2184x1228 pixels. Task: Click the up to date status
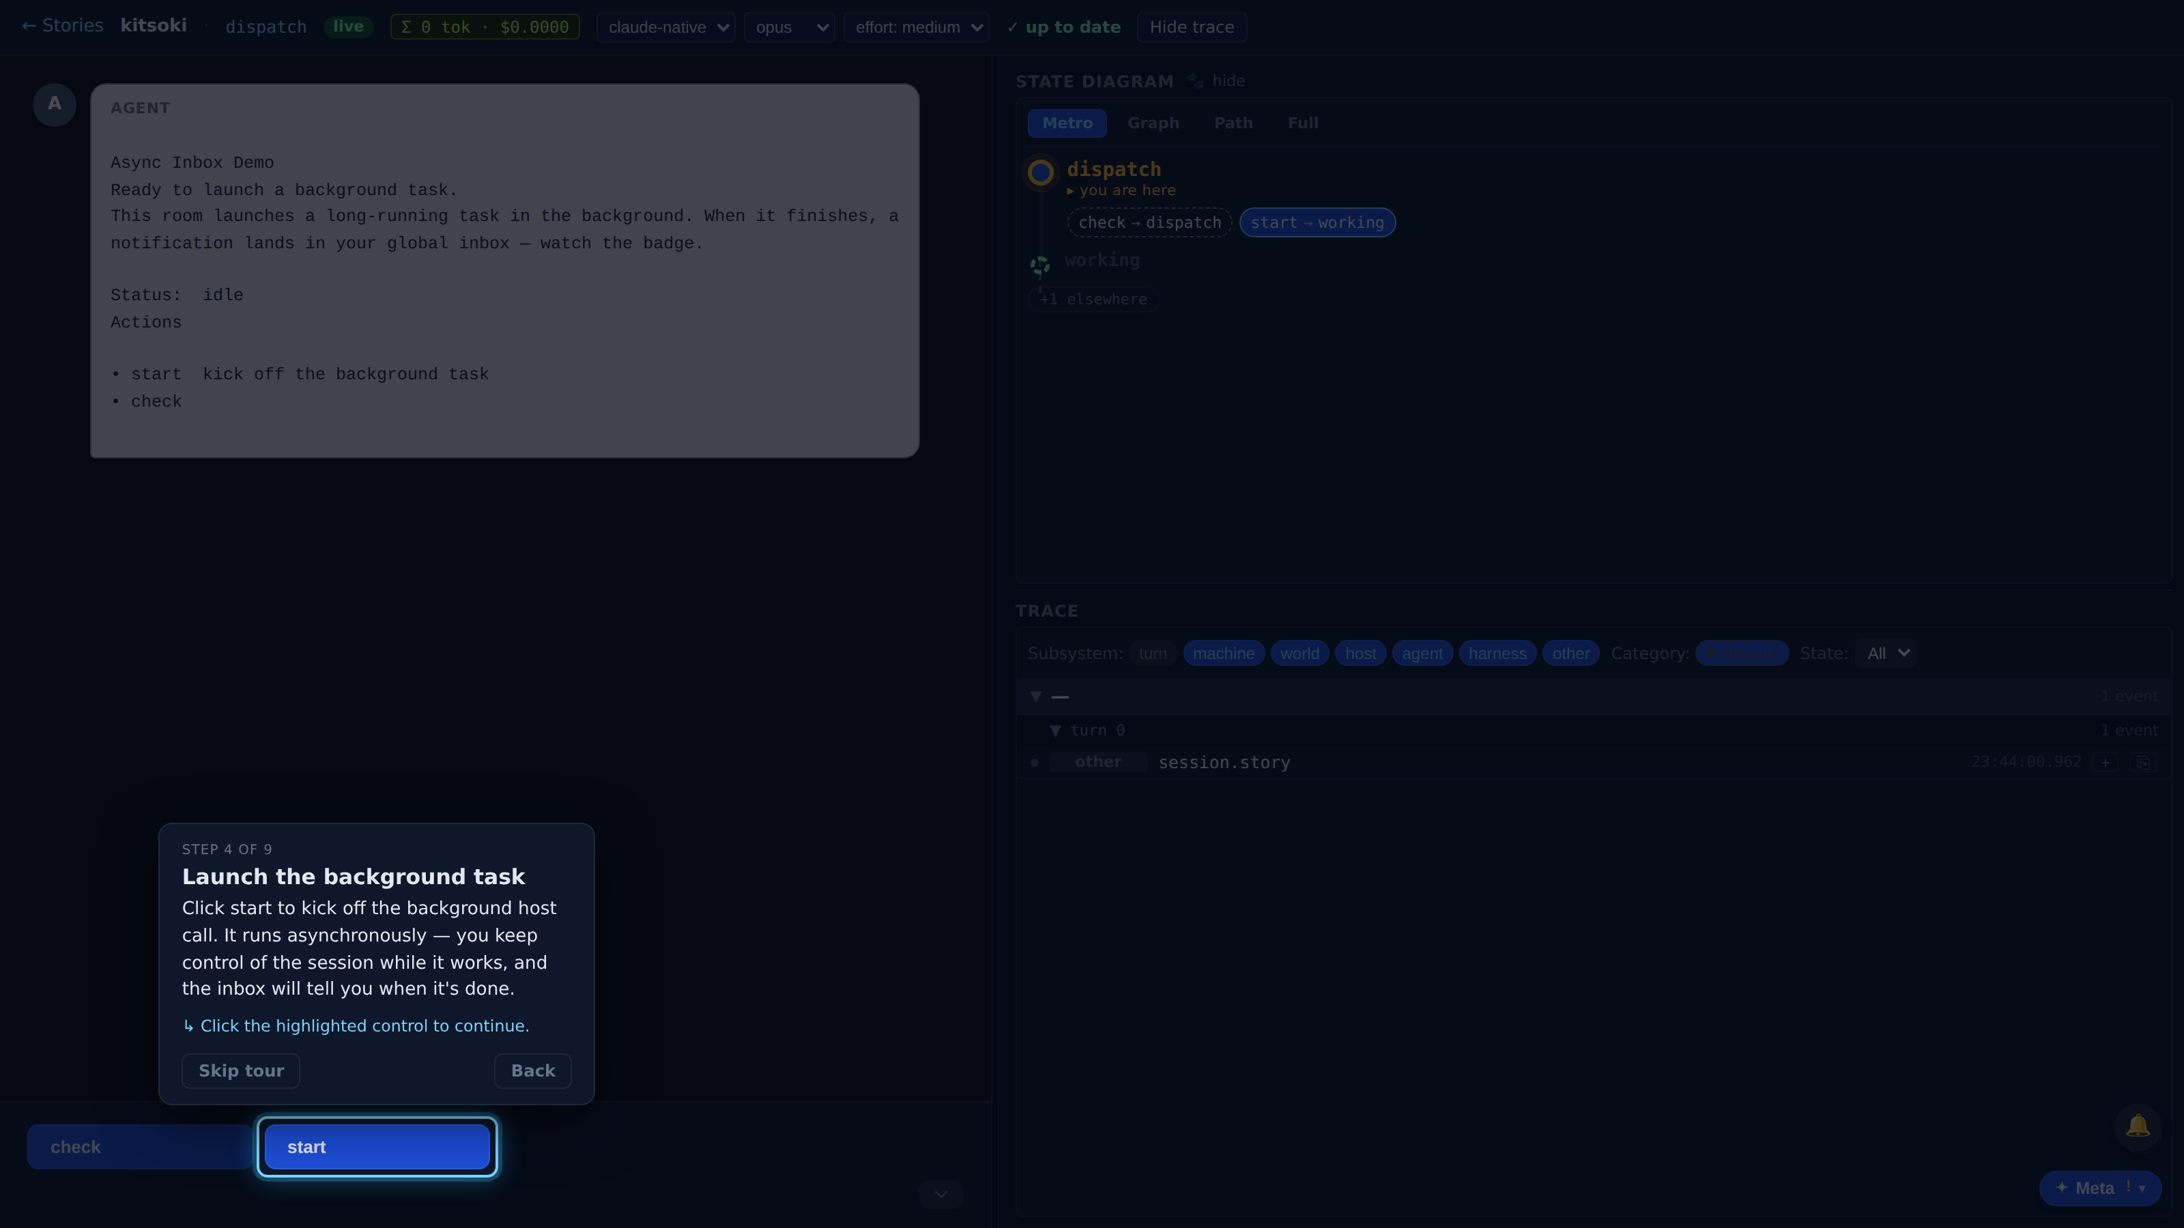[1063, 27]
